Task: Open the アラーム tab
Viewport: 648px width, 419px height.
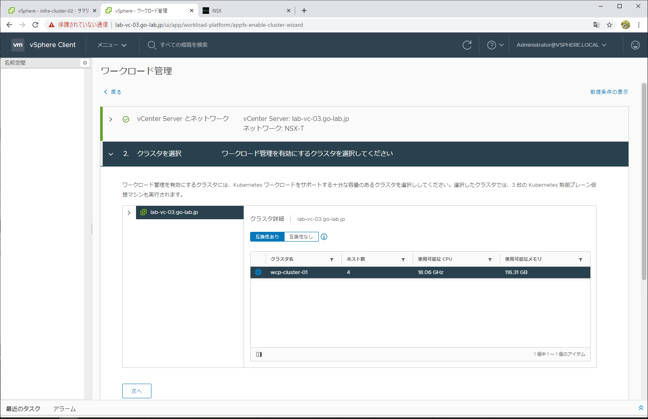Action: click(x=64, y=409)
